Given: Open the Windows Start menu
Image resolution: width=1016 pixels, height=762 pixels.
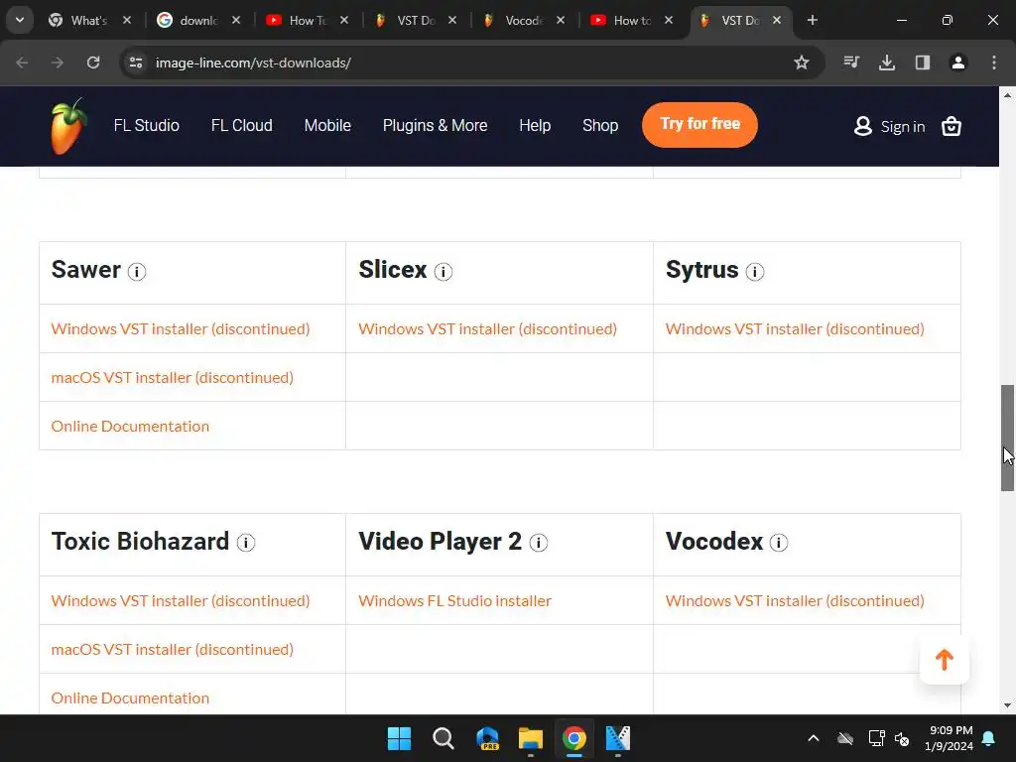Looking at the screenshot, I should click(399, 738).
